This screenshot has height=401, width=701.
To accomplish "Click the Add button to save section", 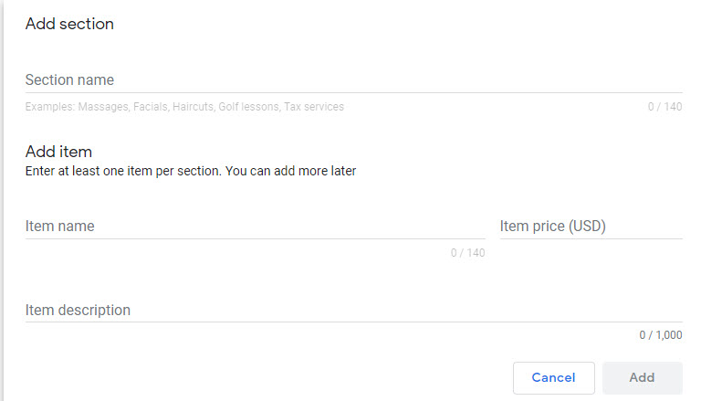I will pyautogui.click(x=642, y=378).
